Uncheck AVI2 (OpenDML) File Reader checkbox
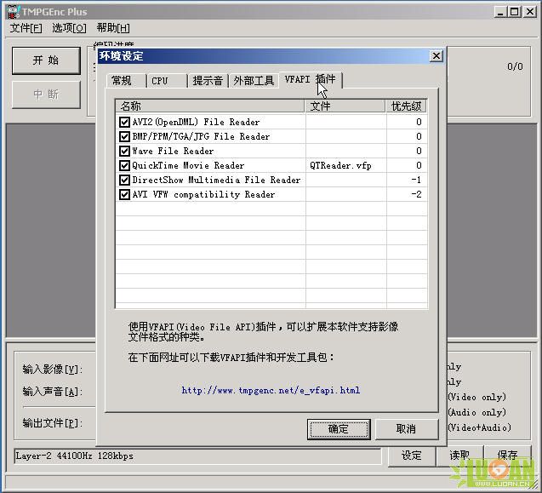Screen dimensions: 542x493 tap(124, 122)
